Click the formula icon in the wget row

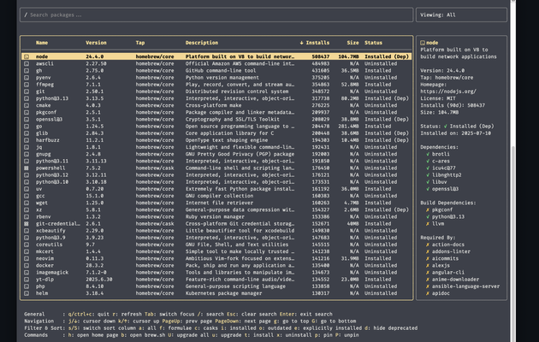pos(27,203)
